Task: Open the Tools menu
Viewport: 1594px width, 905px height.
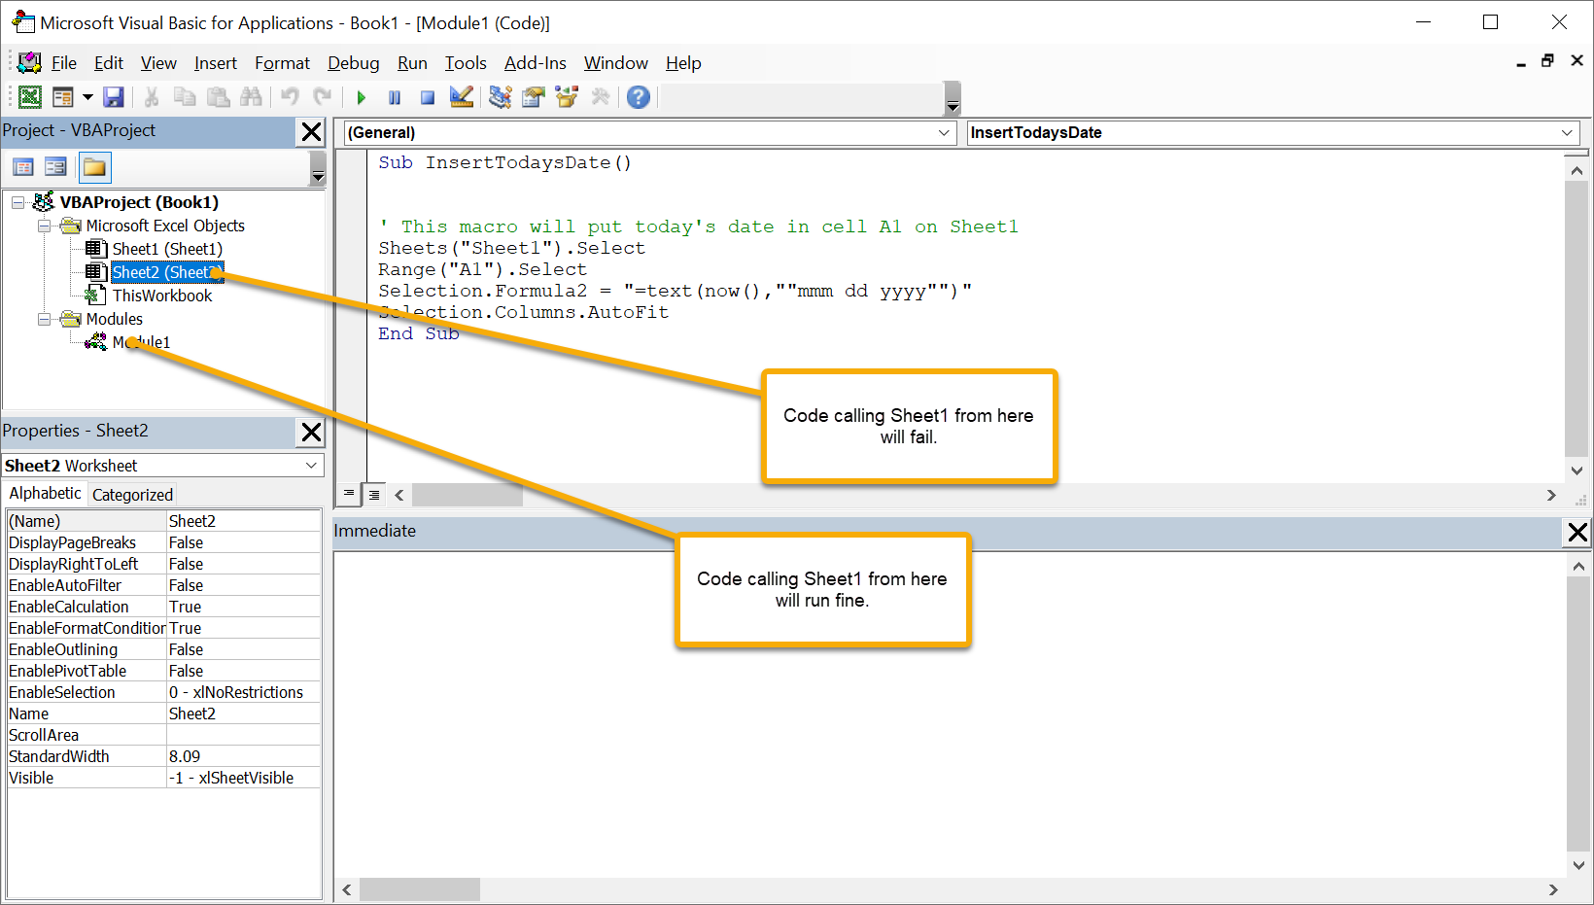Action: coord(466,63)
